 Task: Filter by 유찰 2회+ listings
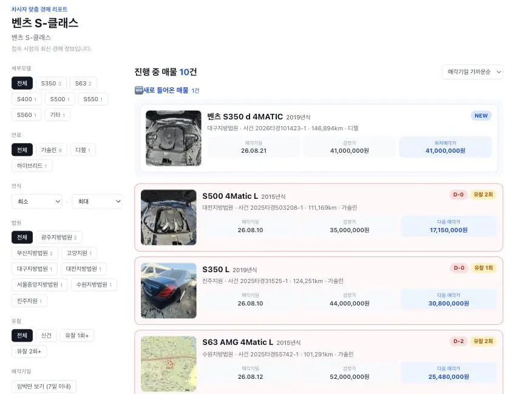click(29, 352)
